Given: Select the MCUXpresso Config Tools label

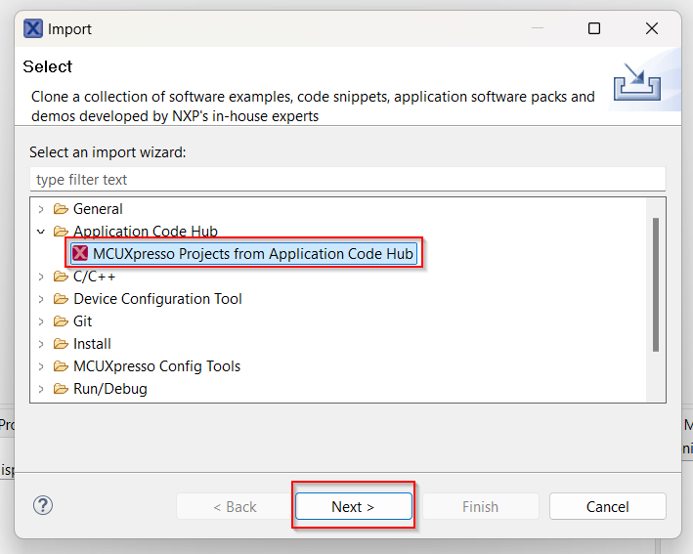Looking at the screenshot, I should 157,366.
